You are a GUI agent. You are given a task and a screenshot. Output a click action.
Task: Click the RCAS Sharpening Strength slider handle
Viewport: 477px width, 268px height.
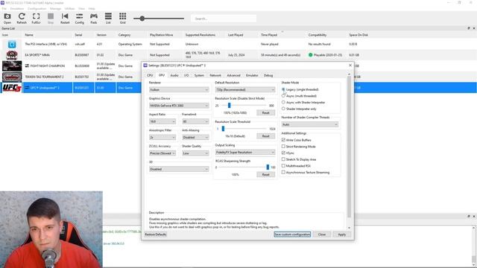coord(268,167)
